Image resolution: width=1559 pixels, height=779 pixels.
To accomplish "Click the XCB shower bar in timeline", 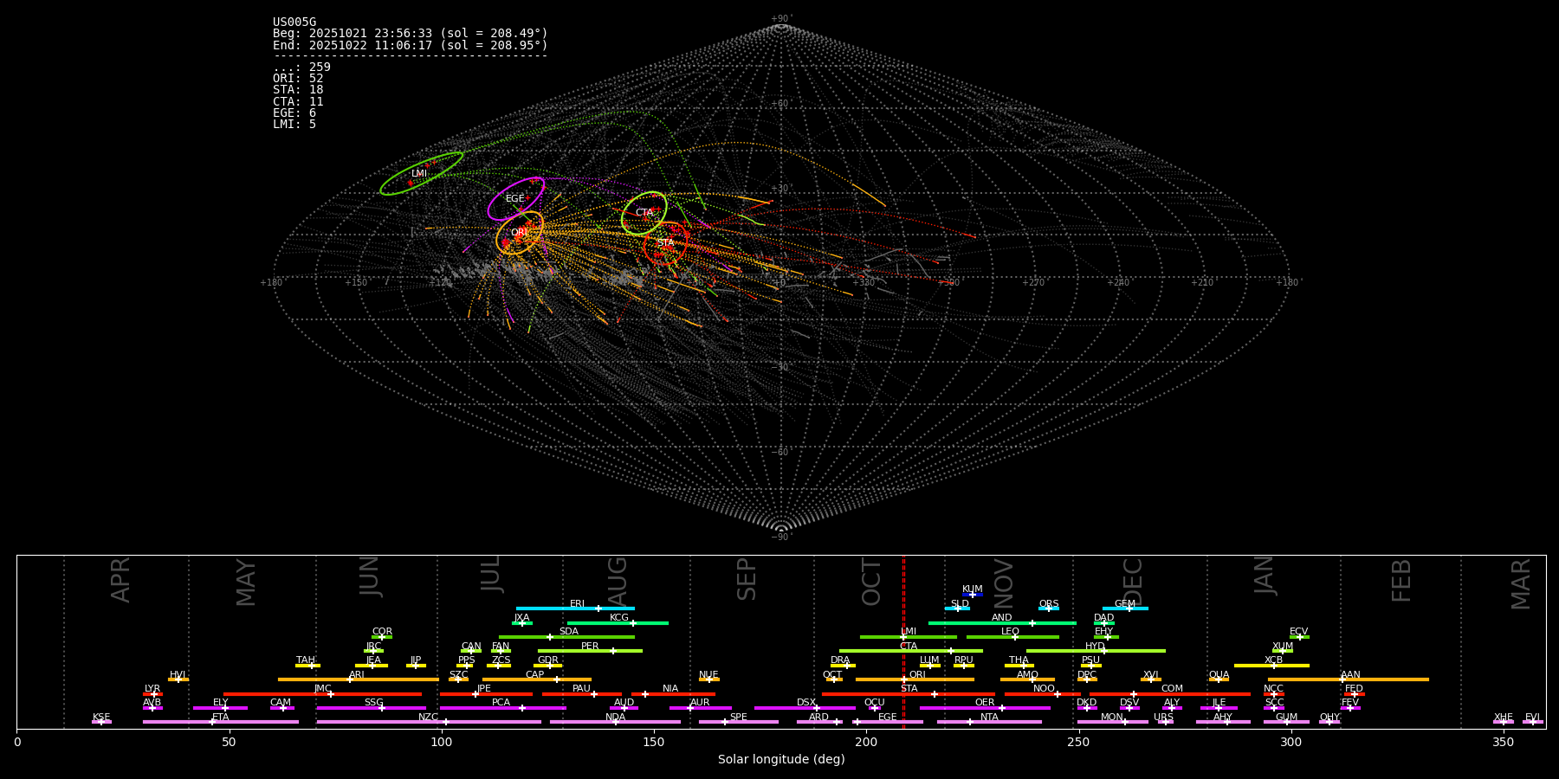I will (x=1271, y=666).
